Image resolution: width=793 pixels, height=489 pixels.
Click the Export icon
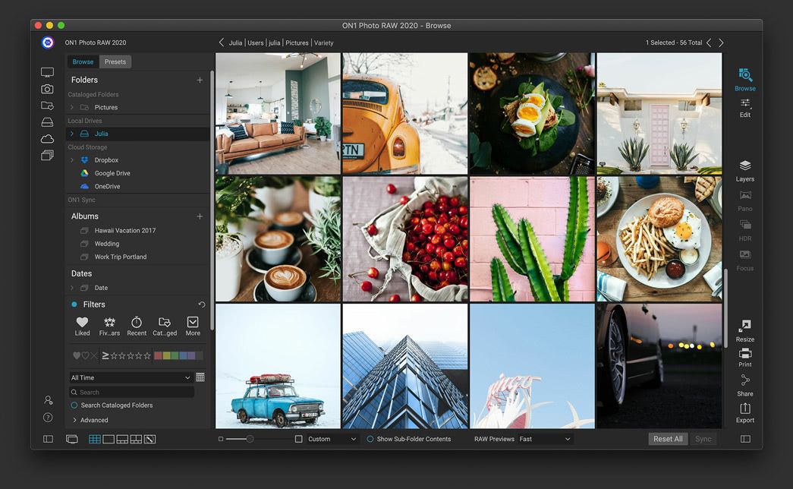click(x=745, y=408)
